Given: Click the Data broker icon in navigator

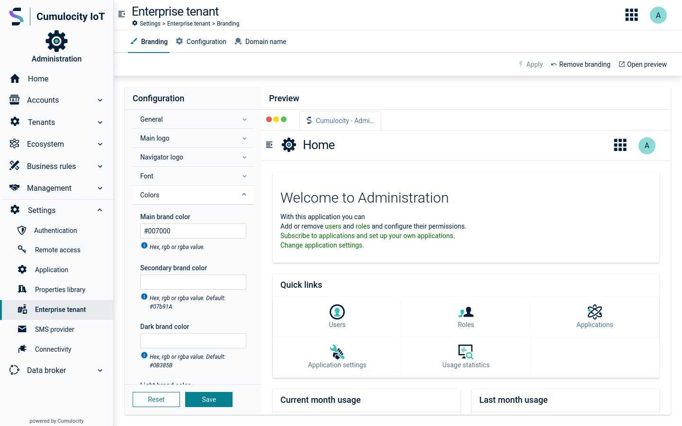Looking at the screenshot, I should click(x=15, y=370).
